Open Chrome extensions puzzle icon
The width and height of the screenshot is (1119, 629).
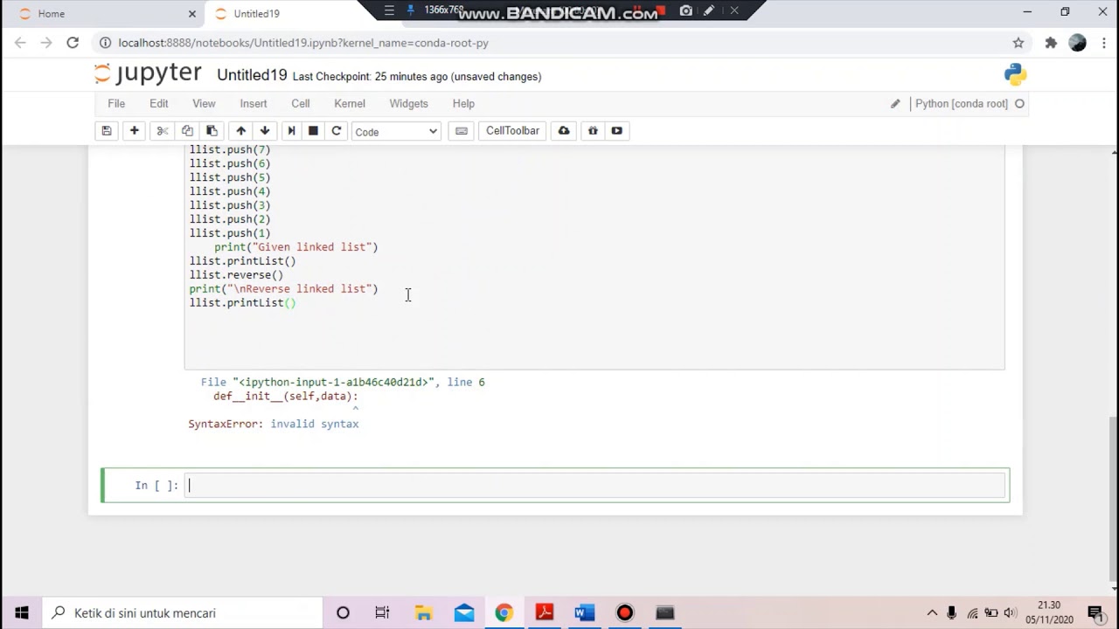1051,43
